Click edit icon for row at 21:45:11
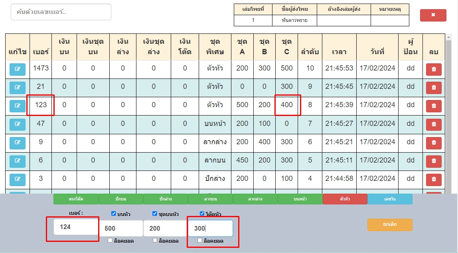The image size is (458, 253). pos(18,161)
